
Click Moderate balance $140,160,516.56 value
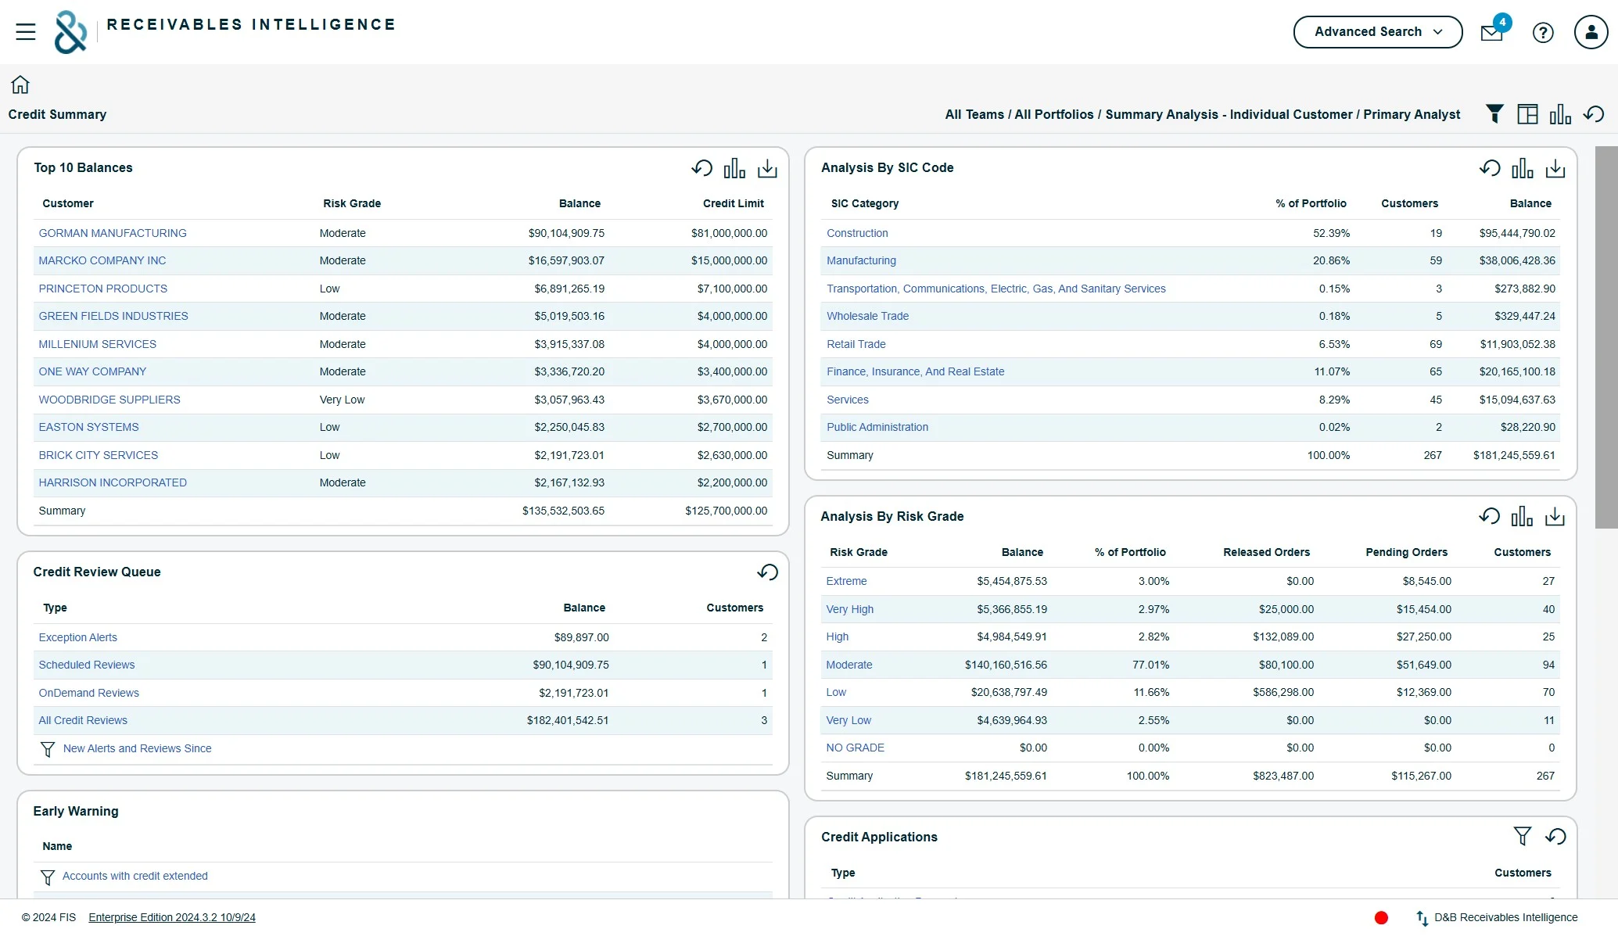[x=1006, y=665]
